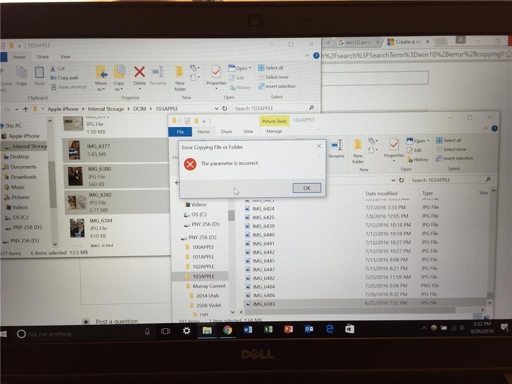Image resolution: width=512 pixels, height=384 pixels.
Task: Switch to View tab in front window
Action: (x=248, y=131)
